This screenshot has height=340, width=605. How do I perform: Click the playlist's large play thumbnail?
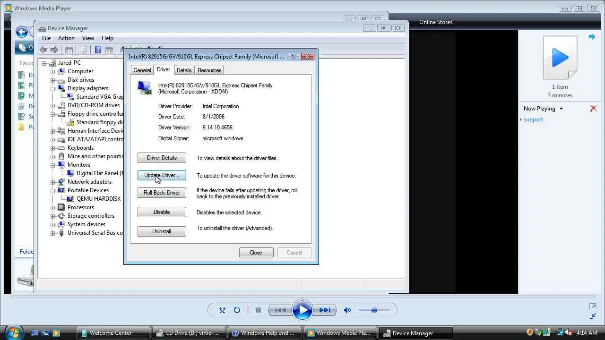click(560, 58)
